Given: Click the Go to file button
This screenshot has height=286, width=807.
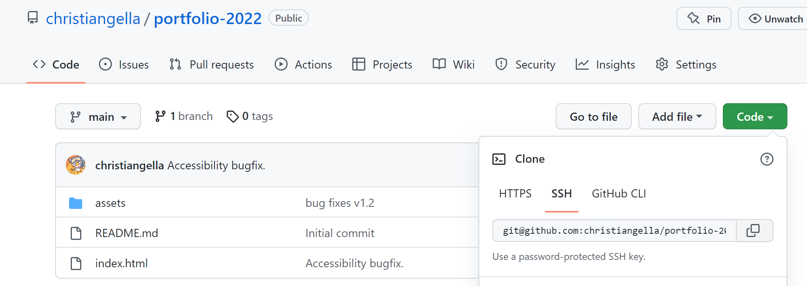Looking at the screenshot, I should tap(593, 117).
